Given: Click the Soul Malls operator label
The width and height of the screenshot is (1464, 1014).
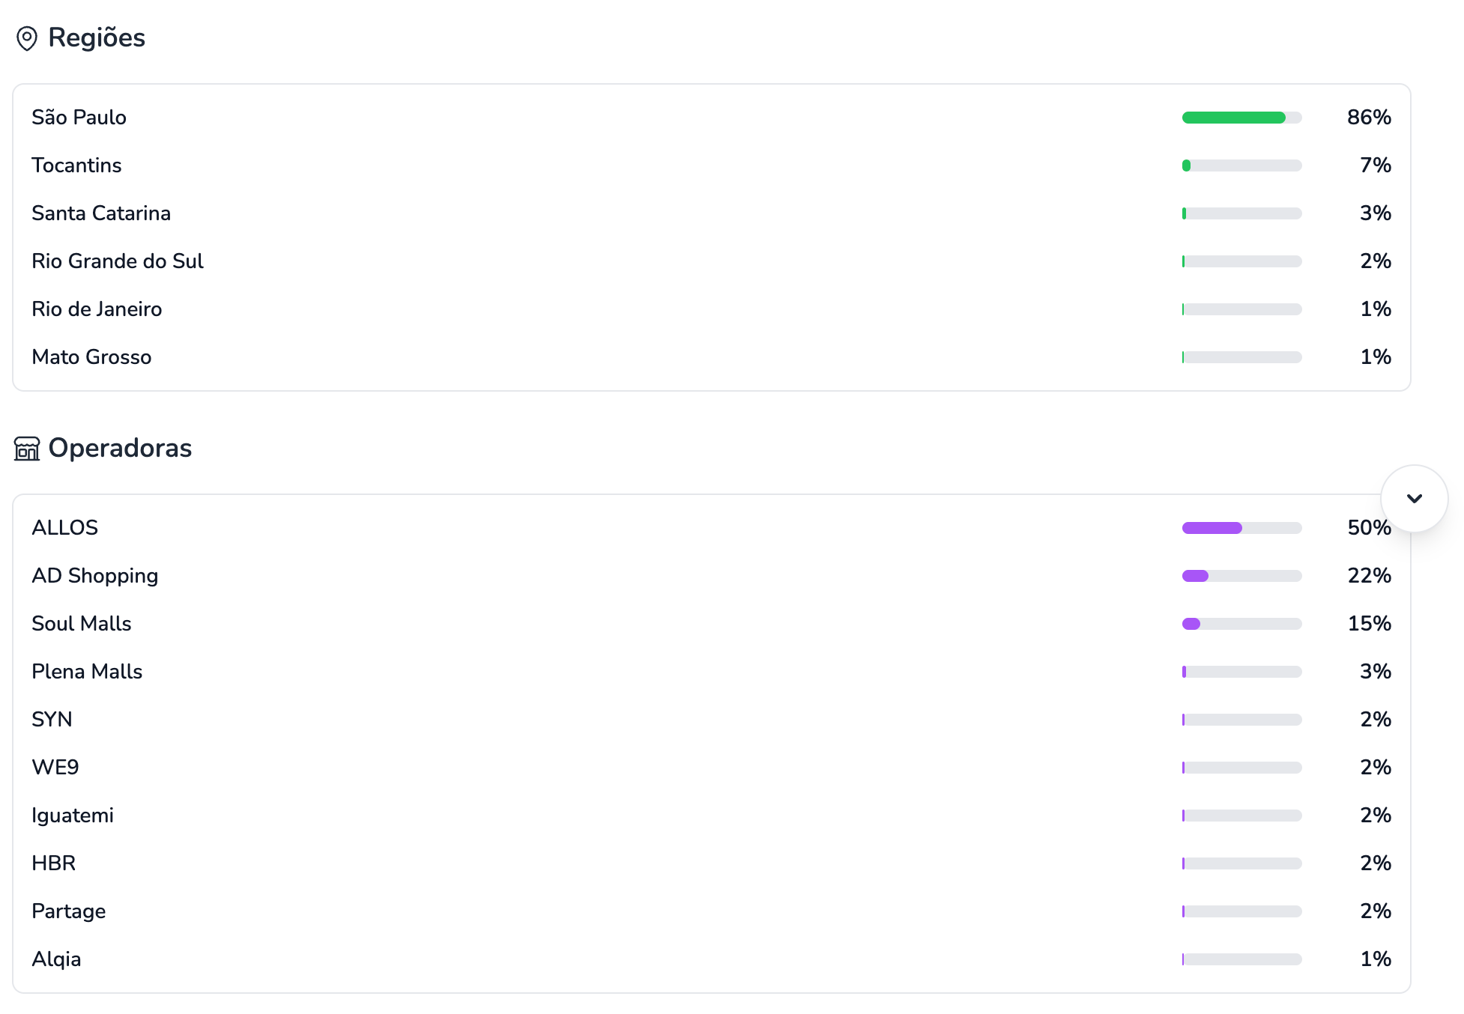Looking at the screenshot, I should coord(82,624).
